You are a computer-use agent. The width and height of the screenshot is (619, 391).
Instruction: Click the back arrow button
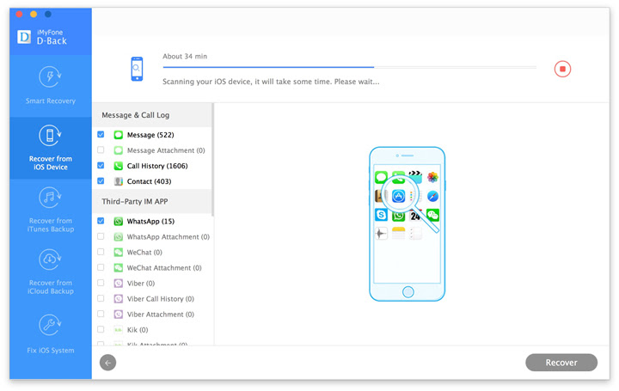107,363
